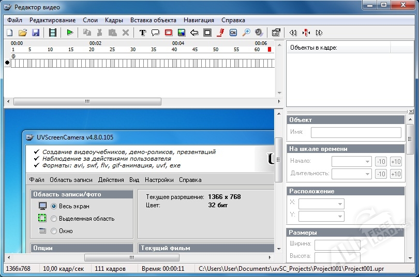The image size is (419, 277).
Task: Click inside the 'Имя' object name field
Action: click(x=356, y=132)
